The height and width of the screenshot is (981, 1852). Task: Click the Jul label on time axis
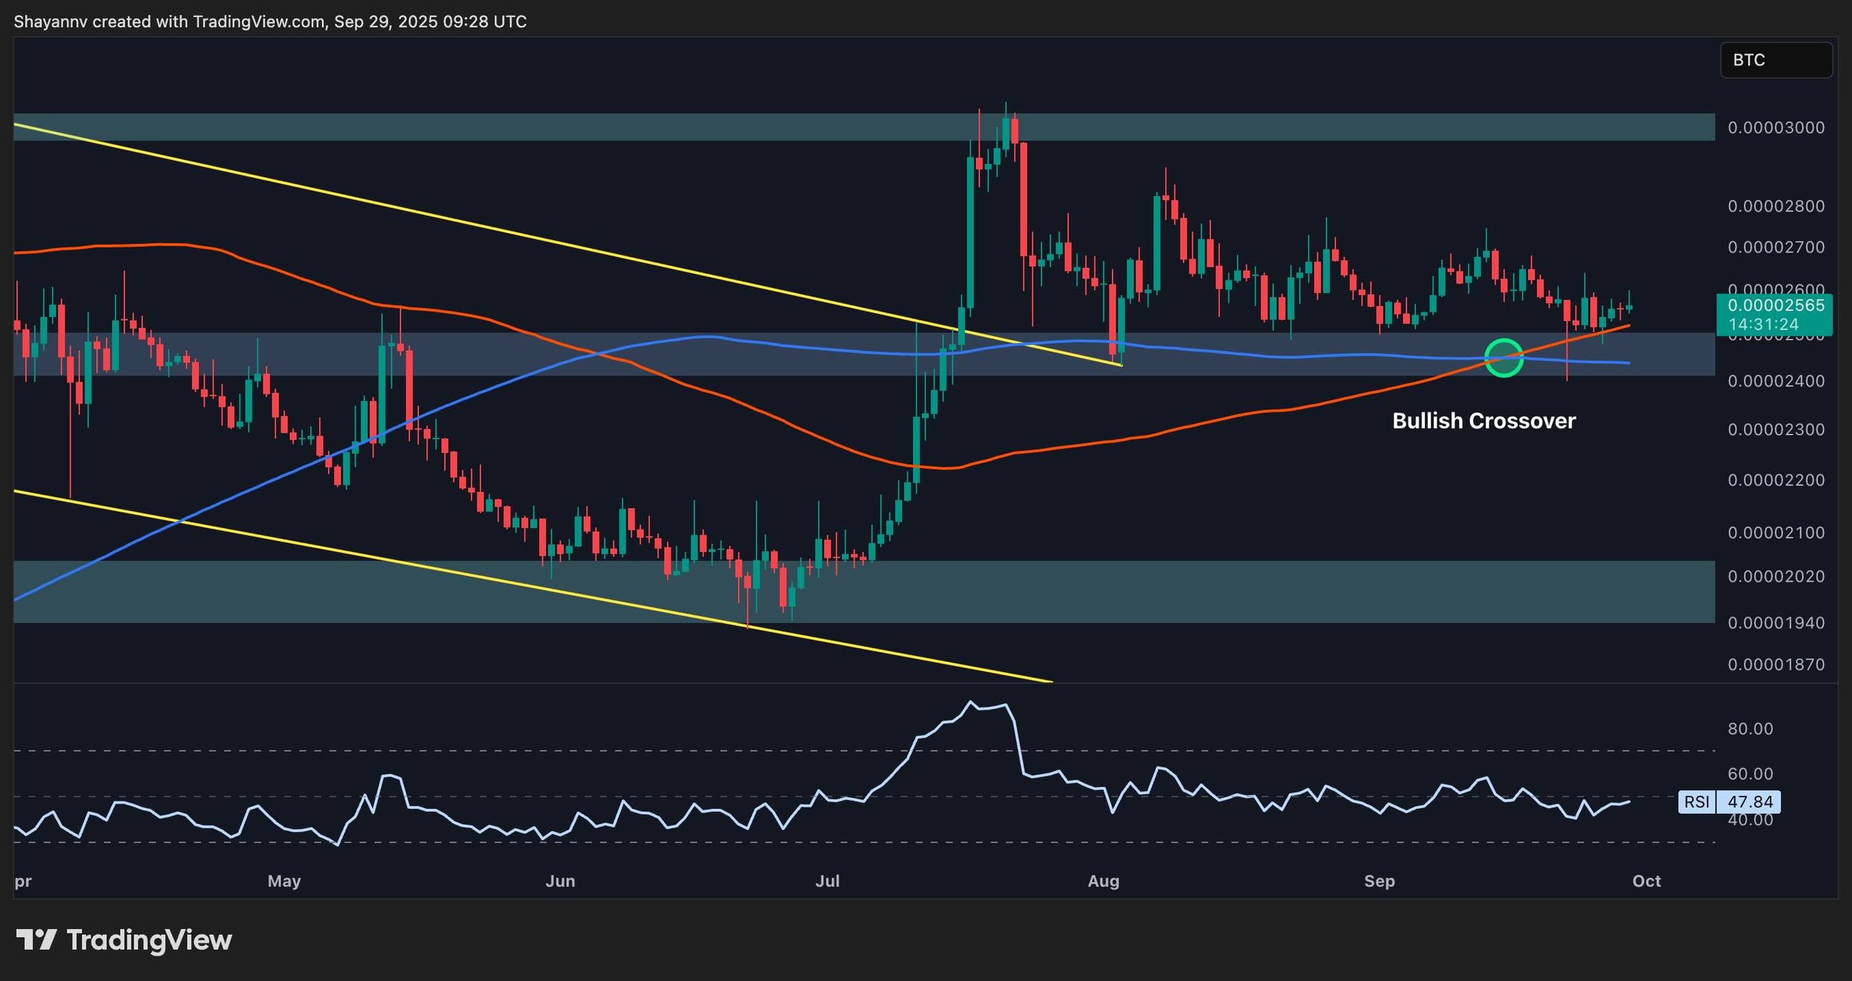coord(827,881)
